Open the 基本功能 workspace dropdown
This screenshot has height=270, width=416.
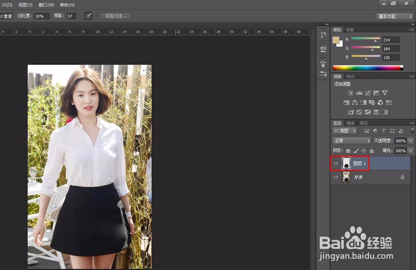(395, 17)
